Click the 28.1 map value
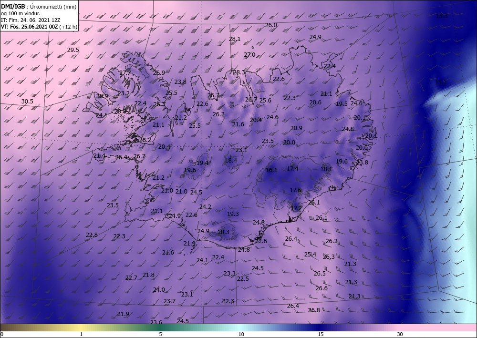Image resolution: width=477 pixels, height=338 pixels. 235,39
